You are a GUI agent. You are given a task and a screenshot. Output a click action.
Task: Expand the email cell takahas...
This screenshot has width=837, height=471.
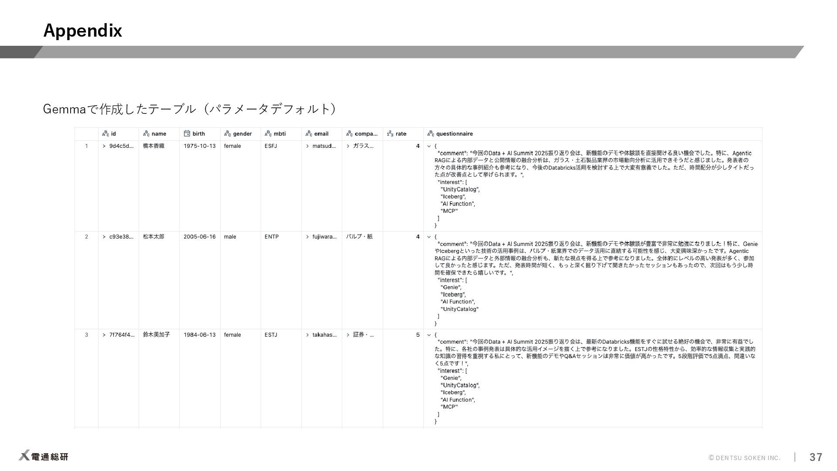coord(307,335)
